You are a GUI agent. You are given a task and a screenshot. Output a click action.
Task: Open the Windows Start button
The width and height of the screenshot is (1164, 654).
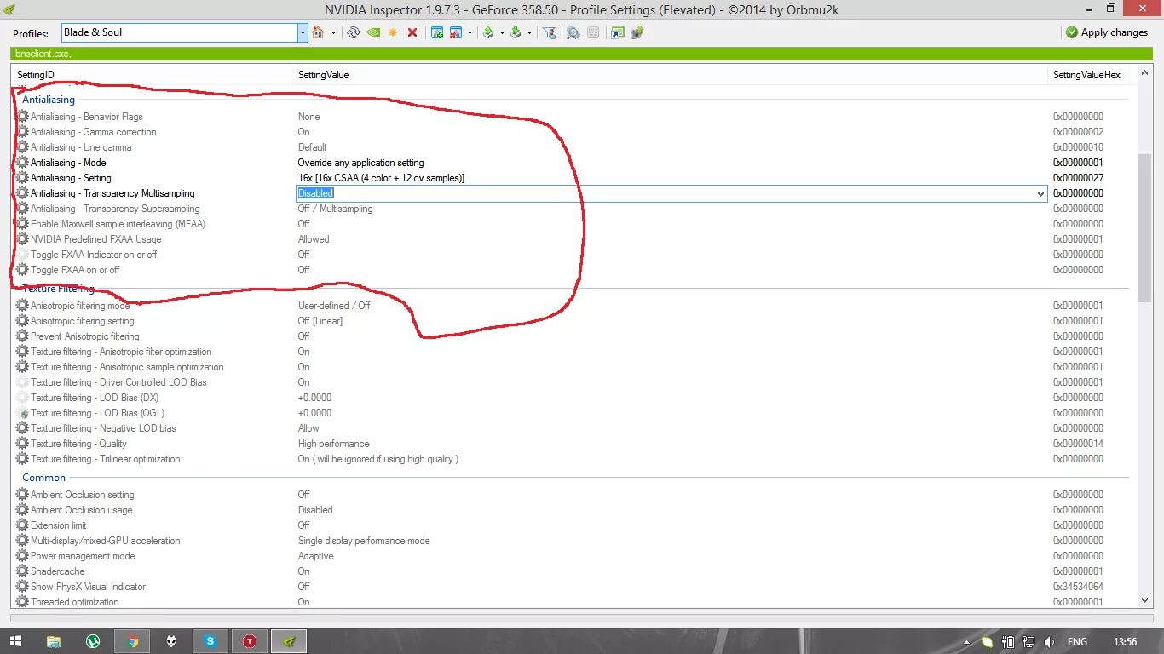tap(17, 641)
